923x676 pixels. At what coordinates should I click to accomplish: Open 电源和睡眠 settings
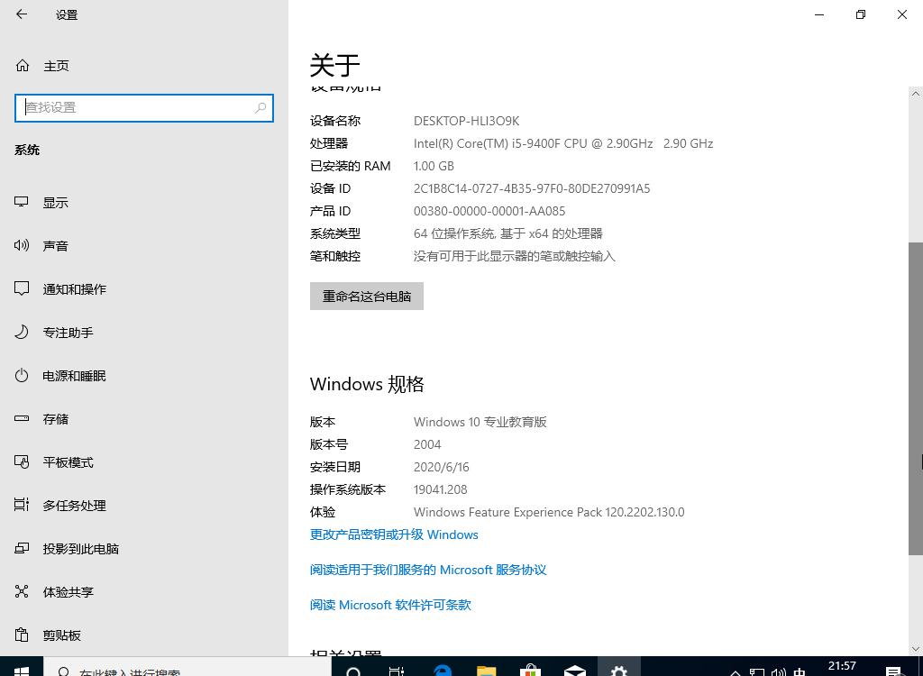(x=74, y=376)
